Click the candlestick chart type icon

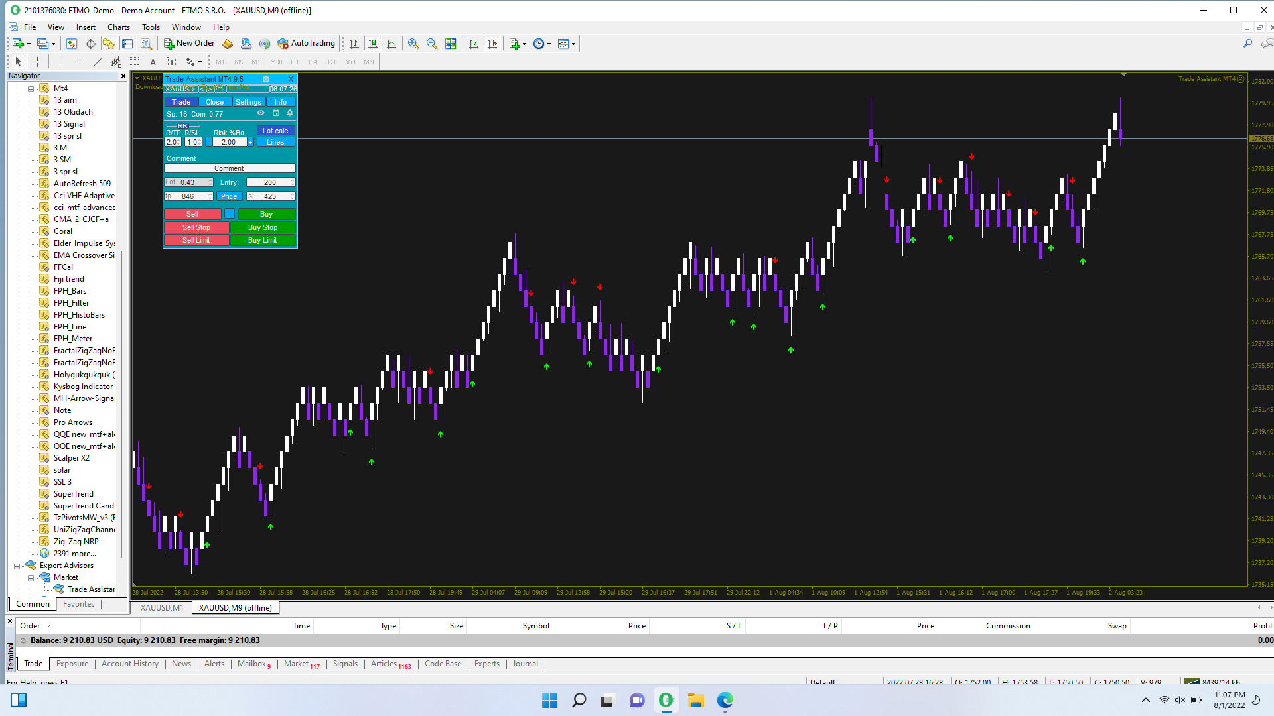pos(373,44)
